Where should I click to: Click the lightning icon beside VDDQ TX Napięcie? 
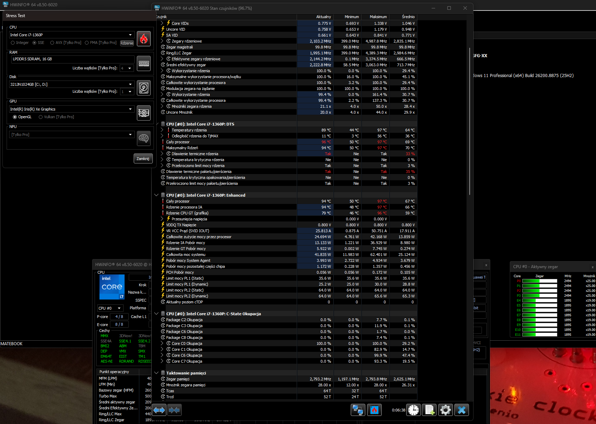pos(163,225)
